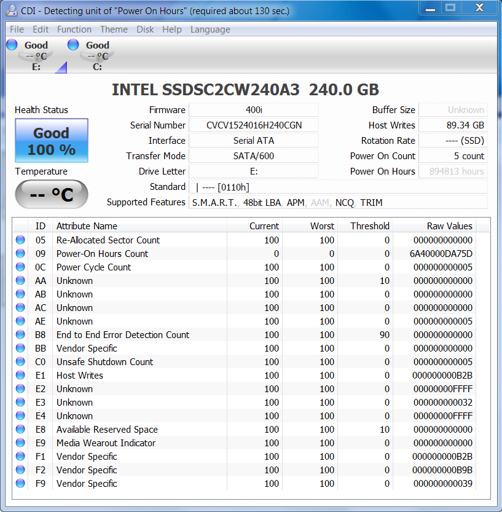Click status orb for Re-Allocated Sector Count
502x512 pixels.
[x=21, y=240]
